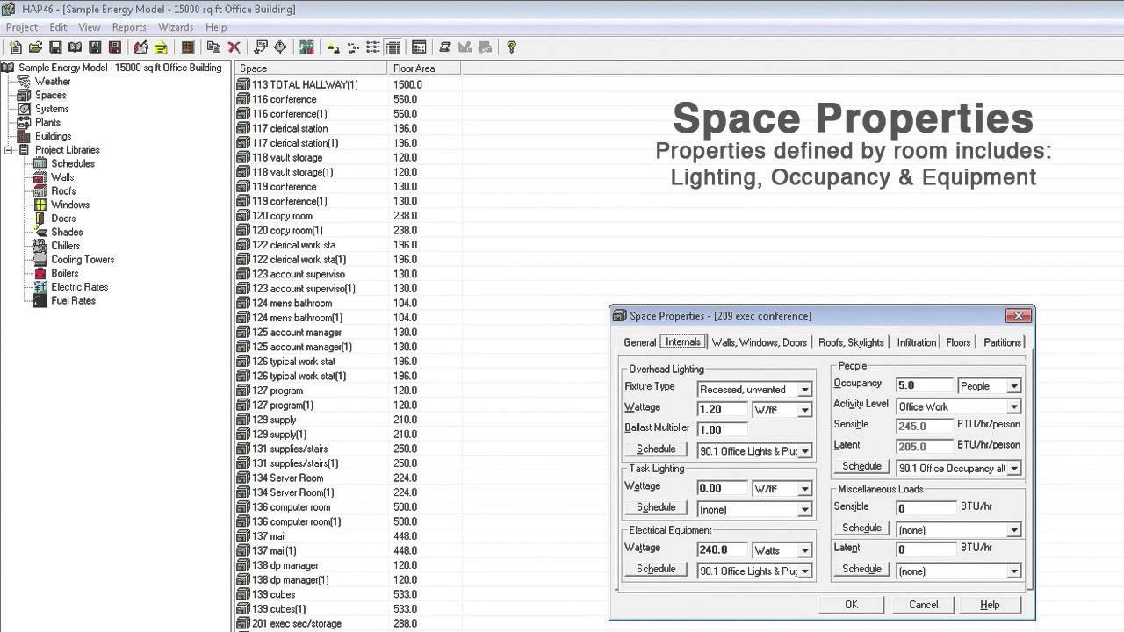1124x632 pixels.
Task: Open Boilers library in tree
Action: (x=64, y=273)
